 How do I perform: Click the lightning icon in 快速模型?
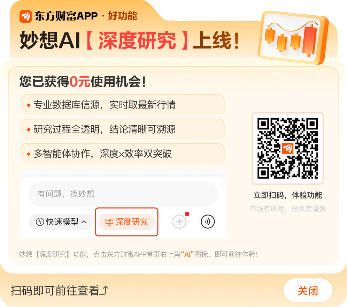40,222
